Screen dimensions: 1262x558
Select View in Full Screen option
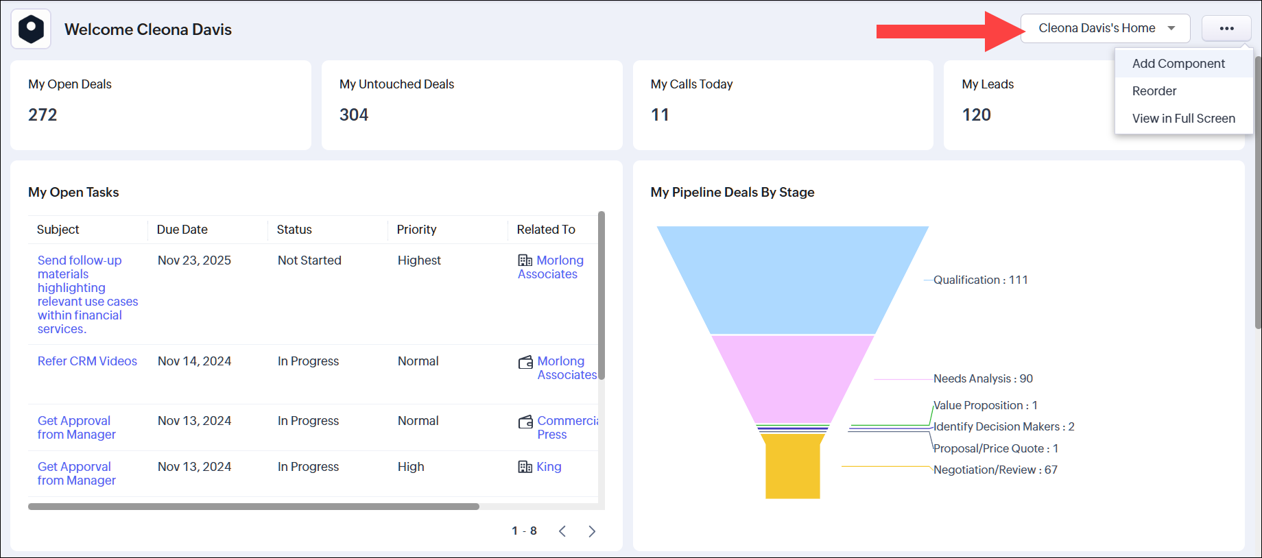[1183, 119]
